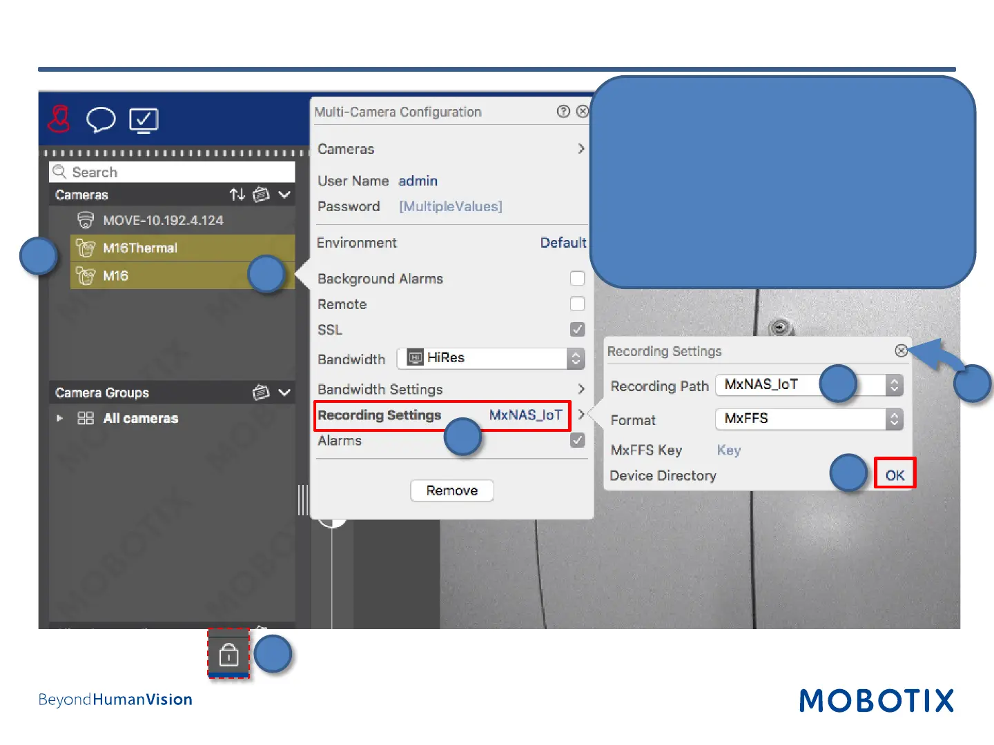Screen dimensions: 994x745
Task: Enable the Remote checkbox
Action: pyautogui.click(x=578, y=304)
